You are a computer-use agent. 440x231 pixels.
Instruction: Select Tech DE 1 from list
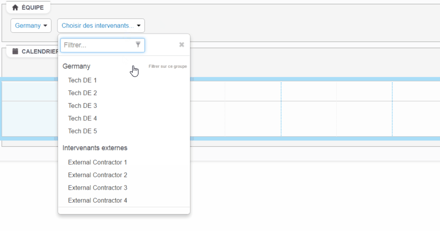(82, 80)
